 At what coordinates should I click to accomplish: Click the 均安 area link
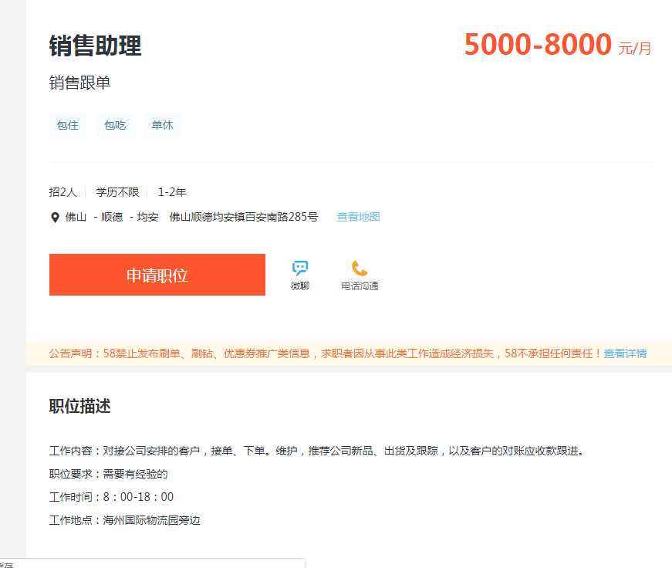tap(147, 217)
